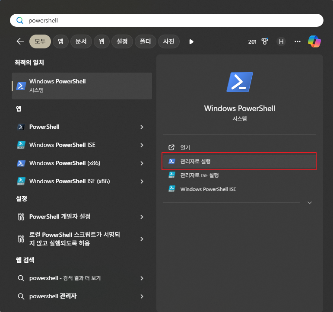Switch to the 설정 filter tab
Screen dimensions: 333x312
tap(122, 41)
